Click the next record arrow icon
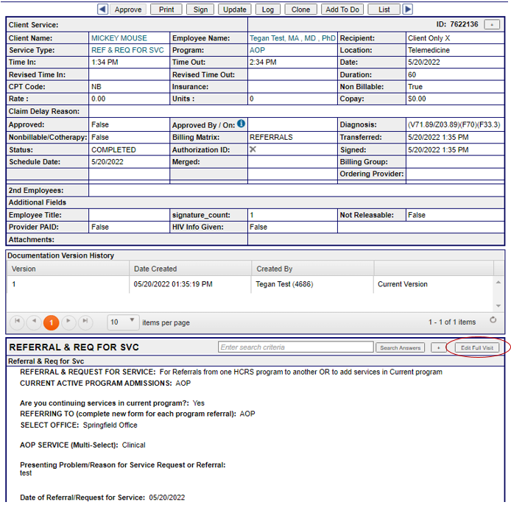The height and width of the screenshot is (516, 511). (408, 10)
